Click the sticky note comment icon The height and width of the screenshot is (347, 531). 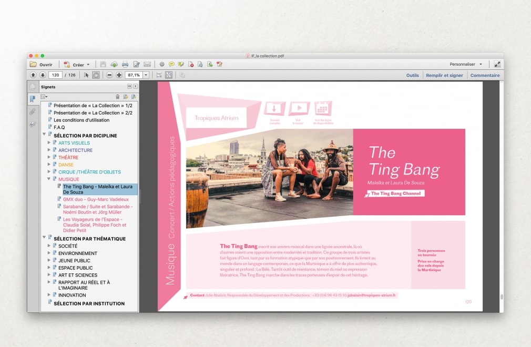[x=171, y=64]
